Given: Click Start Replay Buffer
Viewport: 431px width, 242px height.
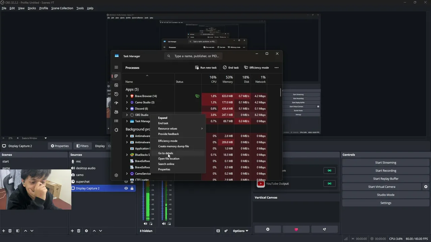Looking at the screenshot, I should click(386, 179).
